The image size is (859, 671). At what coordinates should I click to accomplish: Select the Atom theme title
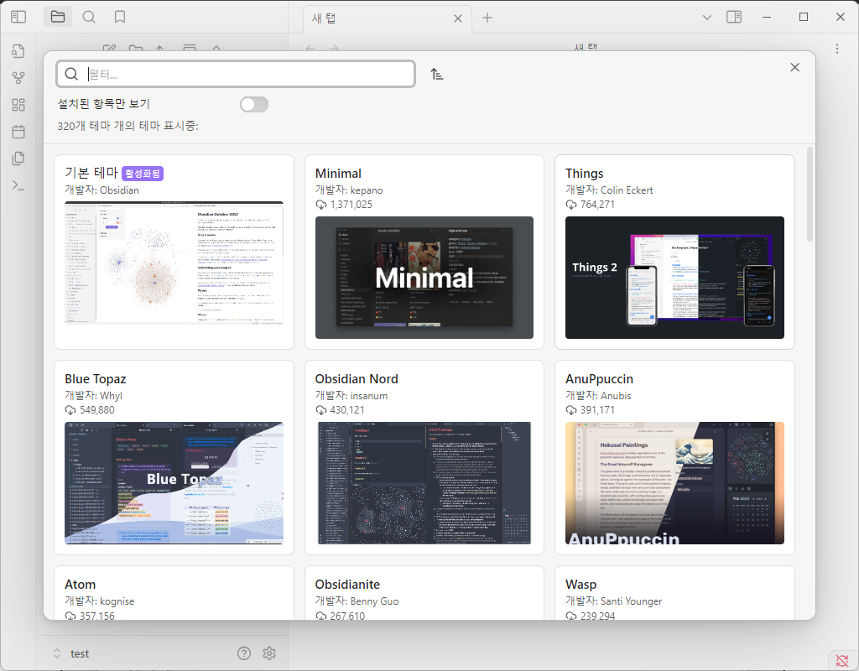tap(80, 585)
